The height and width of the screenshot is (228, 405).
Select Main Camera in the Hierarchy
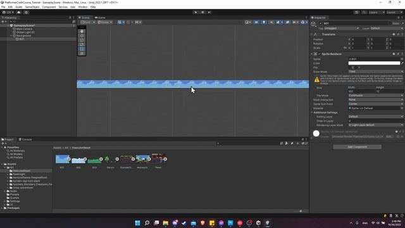(x=24, y=29)
